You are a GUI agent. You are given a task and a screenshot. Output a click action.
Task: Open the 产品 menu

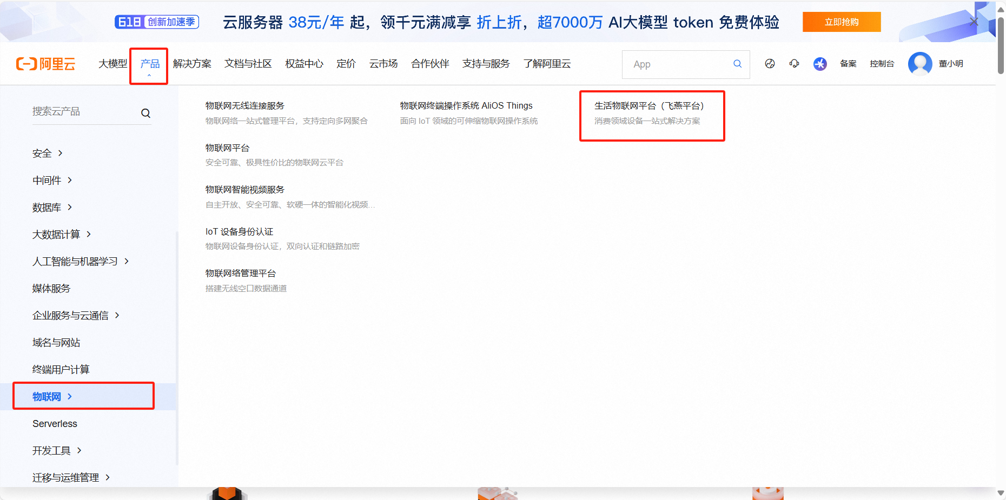[150, 64]
